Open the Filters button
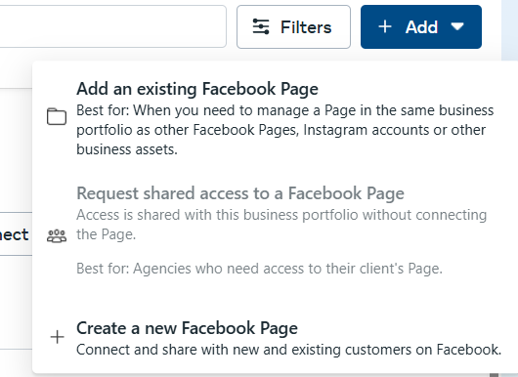 (293, 26)
